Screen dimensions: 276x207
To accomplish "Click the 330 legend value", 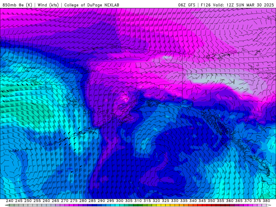I will coord(175,201).
